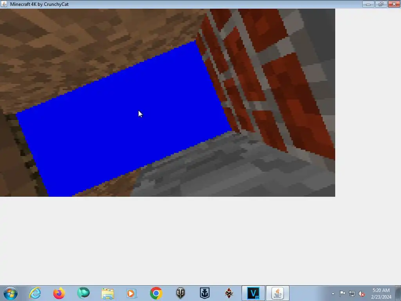The width and height of the screenshot is (401, 301).
Task: Open Firefox from the taskbar
Action: 59,293
